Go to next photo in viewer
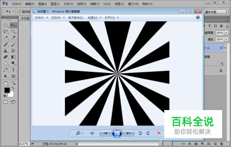The height and width of the screenshot is (147, 231). [x=128, y=133]
